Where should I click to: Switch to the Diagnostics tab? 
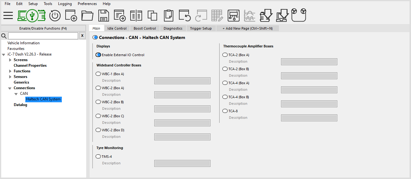[x=173, y=28]
